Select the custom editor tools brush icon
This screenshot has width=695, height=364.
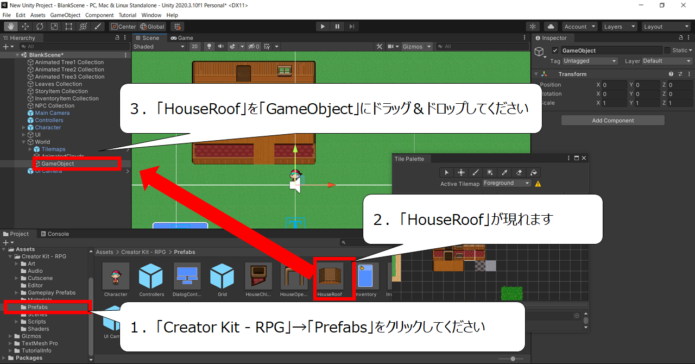click(98, 27)
